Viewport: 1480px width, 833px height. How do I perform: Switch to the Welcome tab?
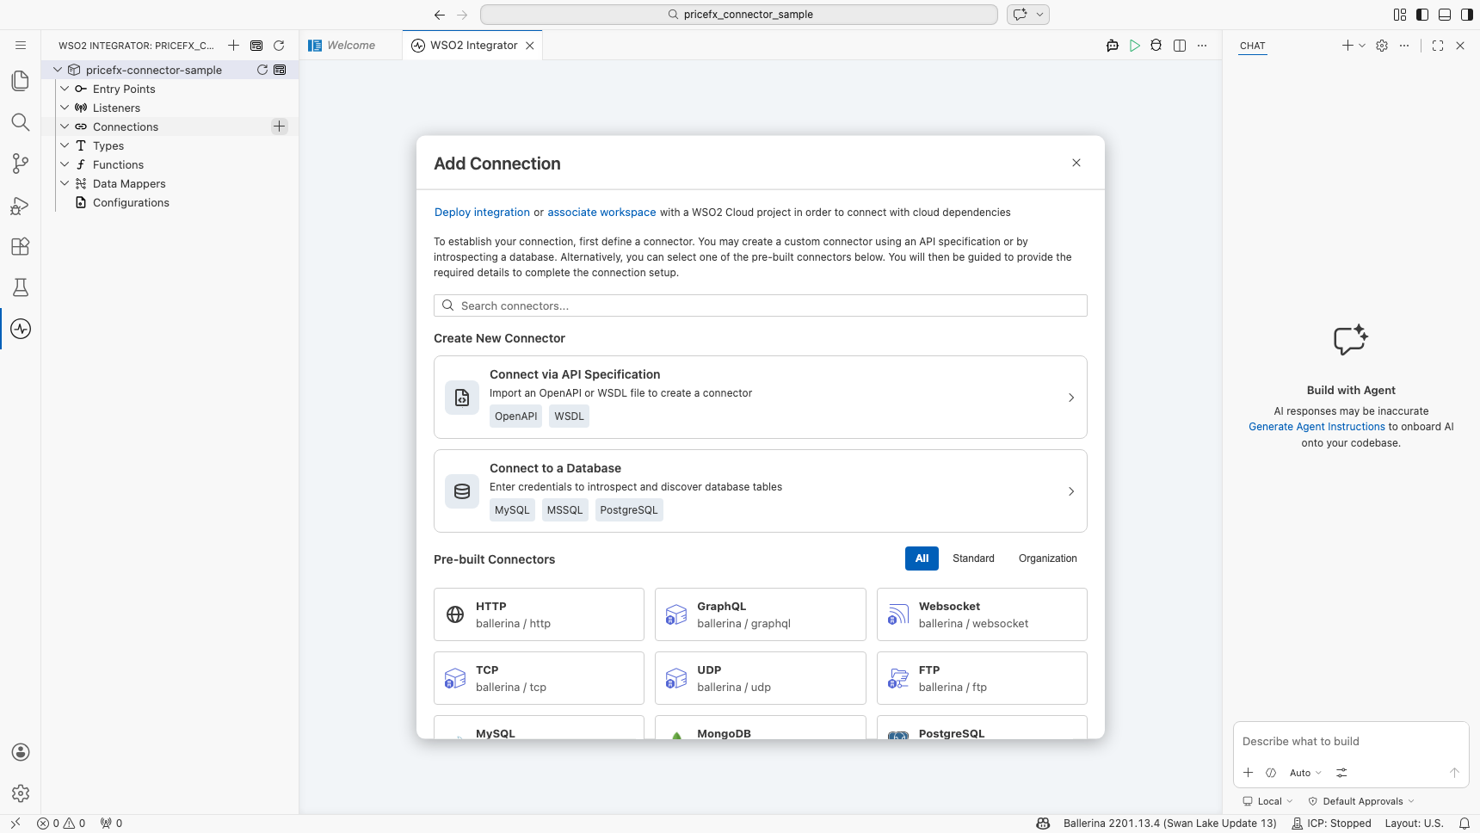point(350,46)
